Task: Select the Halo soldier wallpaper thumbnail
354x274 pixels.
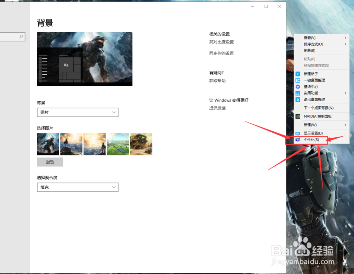Action: (48, 144)
